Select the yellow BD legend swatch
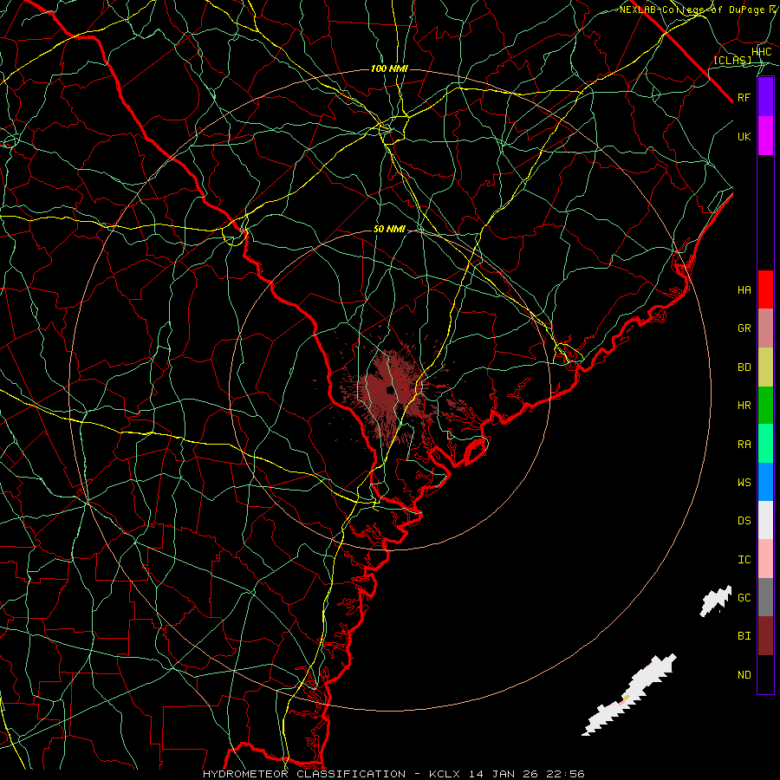The image size is (780, 780). point(765,367)
